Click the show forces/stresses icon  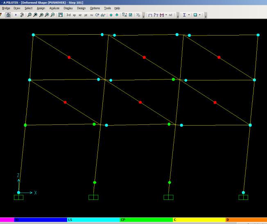pyautogui.click(x=162, y=15)
